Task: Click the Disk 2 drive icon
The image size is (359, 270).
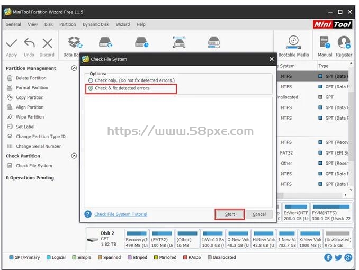Action: pos(93,240)
